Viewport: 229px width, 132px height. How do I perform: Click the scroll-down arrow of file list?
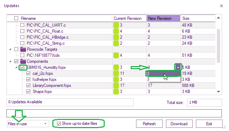[218, 92]
